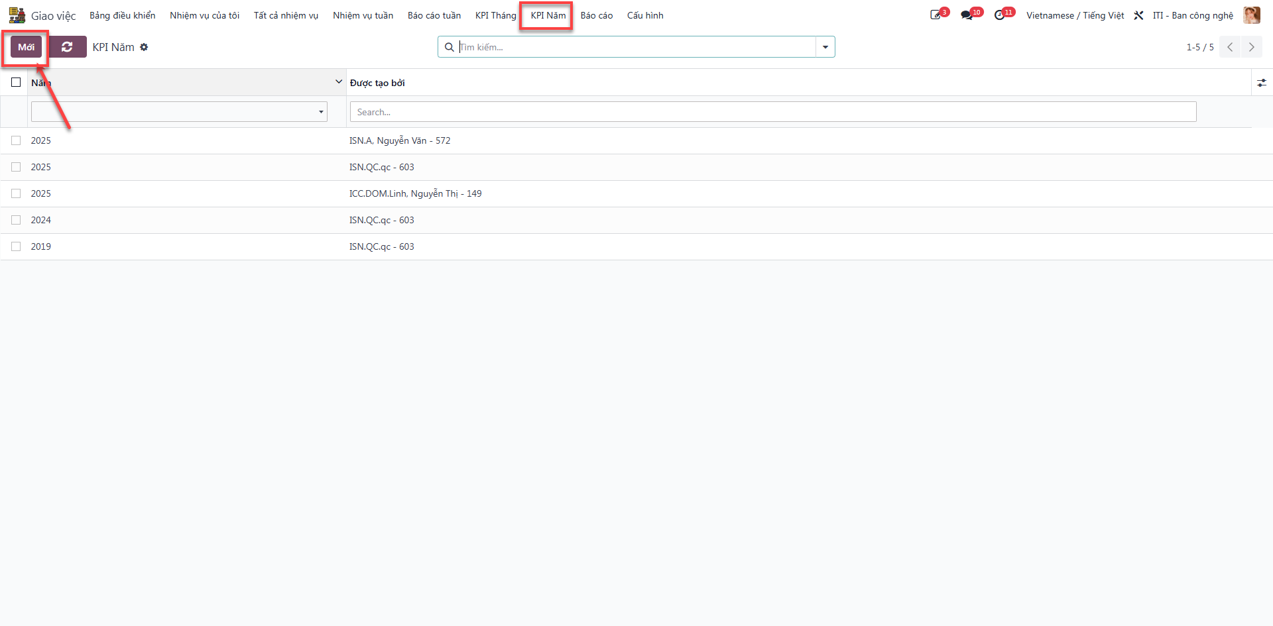
Task: Click the refresh list icon button
Action: coord(67,47)
